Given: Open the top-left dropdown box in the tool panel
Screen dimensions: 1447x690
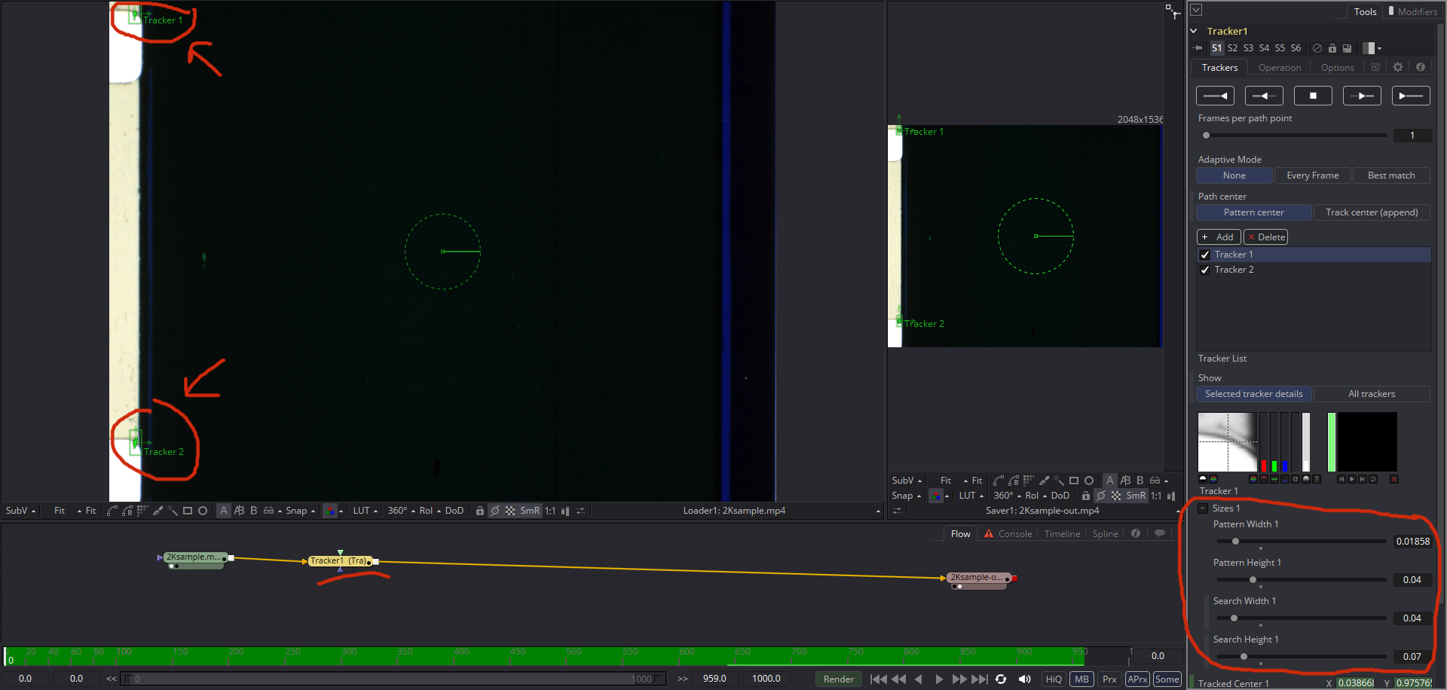Looking at the screenshot, I should (x=1196, y=11).
